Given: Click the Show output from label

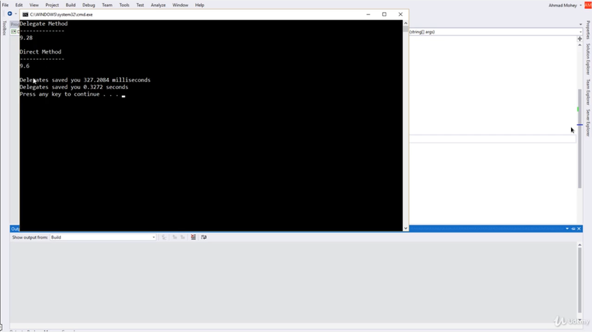Looking at the screenshot, I should tap(30, 237).
